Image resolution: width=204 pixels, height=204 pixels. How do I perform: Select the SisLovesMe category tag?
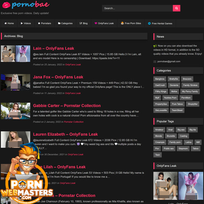tap(161, 110)
